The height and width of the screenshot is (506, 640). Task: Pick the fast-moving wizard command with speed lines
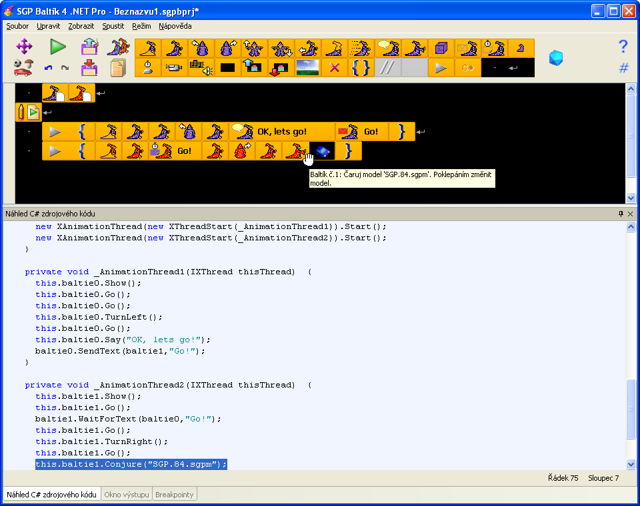(361, 49)
